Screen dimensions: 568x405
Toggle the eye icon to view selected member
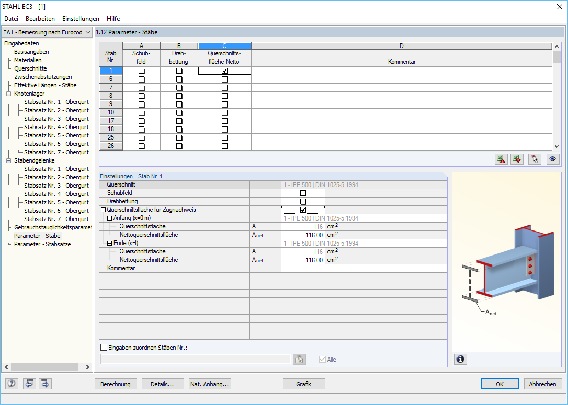(552, 159)
